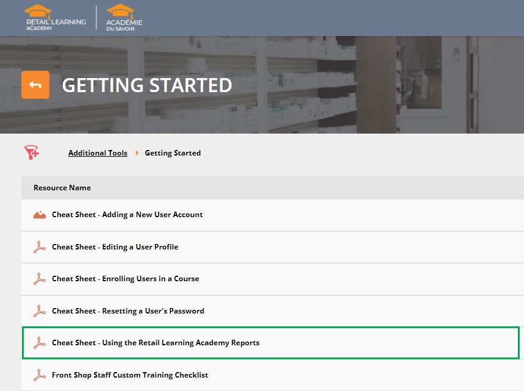Screen dimensions: 524x391
Task: Click the Académie du Savoir logo
Action: tap(124, 17)
